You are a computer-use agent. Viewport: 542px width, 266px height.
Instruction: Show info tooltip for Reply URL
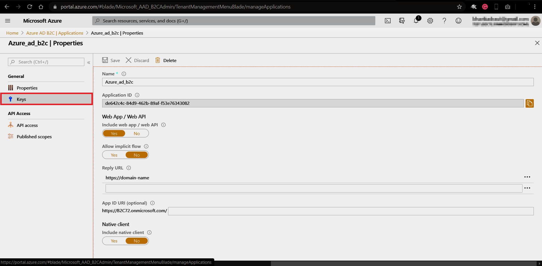click(129, 168)
